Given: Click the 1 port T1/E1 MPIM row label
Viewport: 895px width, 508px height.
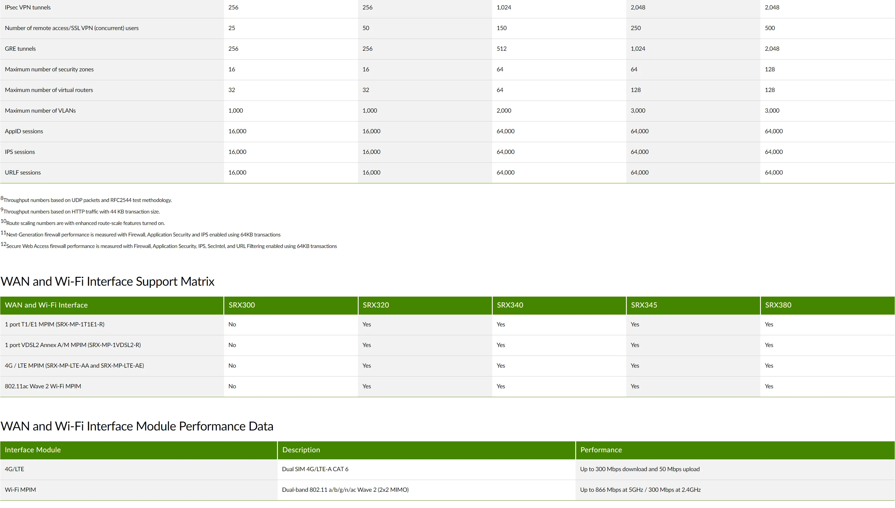Looking at the screenshot, I should 55,325.
